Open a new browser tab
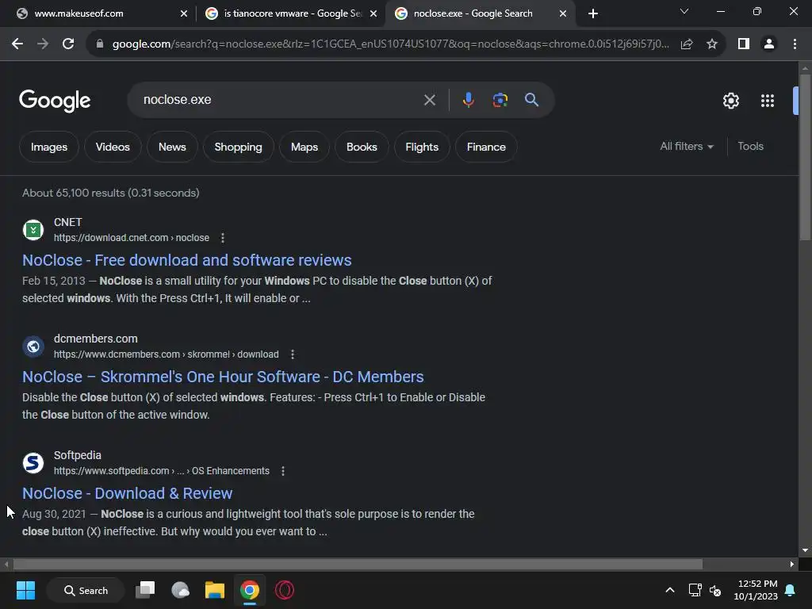812x609 pixels. pos(593,13)
